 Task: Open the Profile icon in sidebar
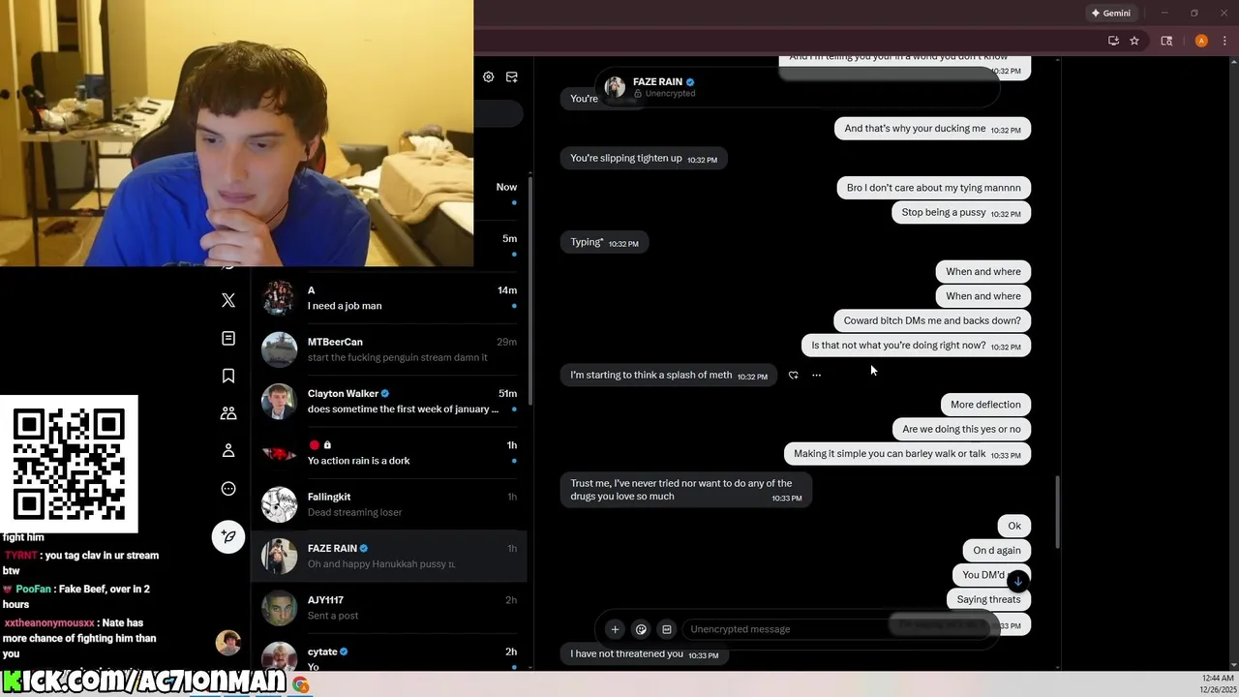(228, 451)
